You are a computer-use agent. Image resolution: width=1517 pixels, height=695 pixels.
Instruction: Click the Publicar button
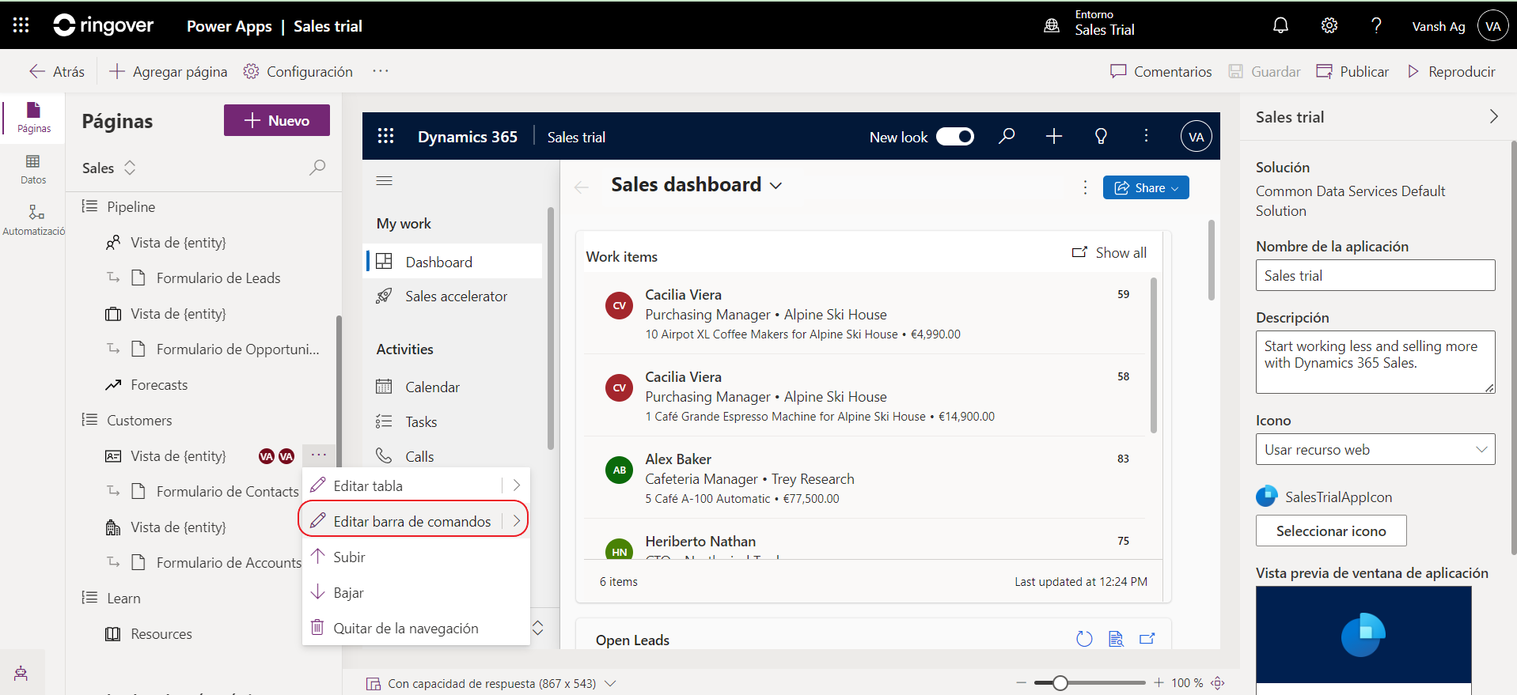1352,71
